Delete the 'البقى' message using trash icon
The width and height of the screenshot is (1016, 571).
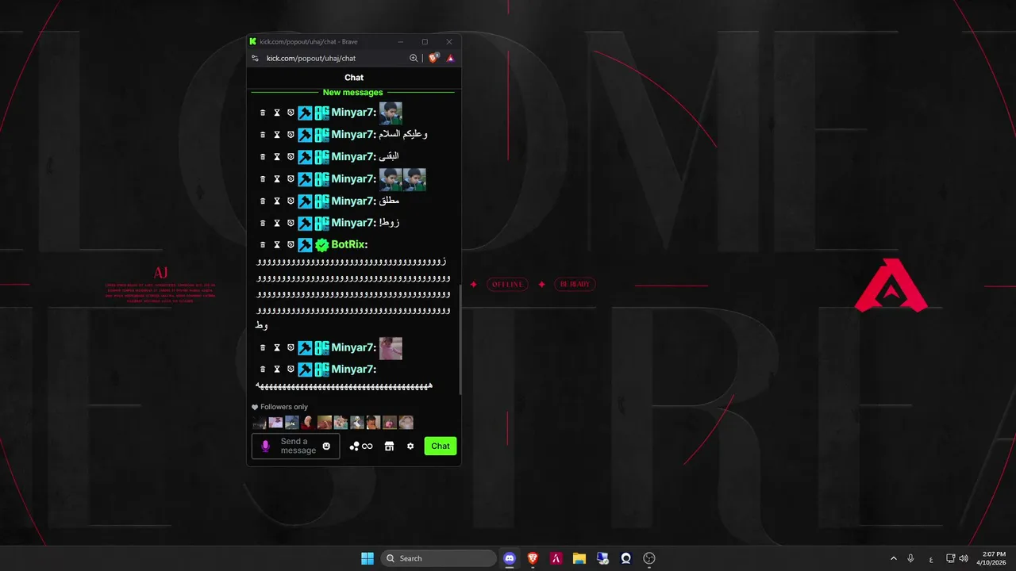pos(263,157)
